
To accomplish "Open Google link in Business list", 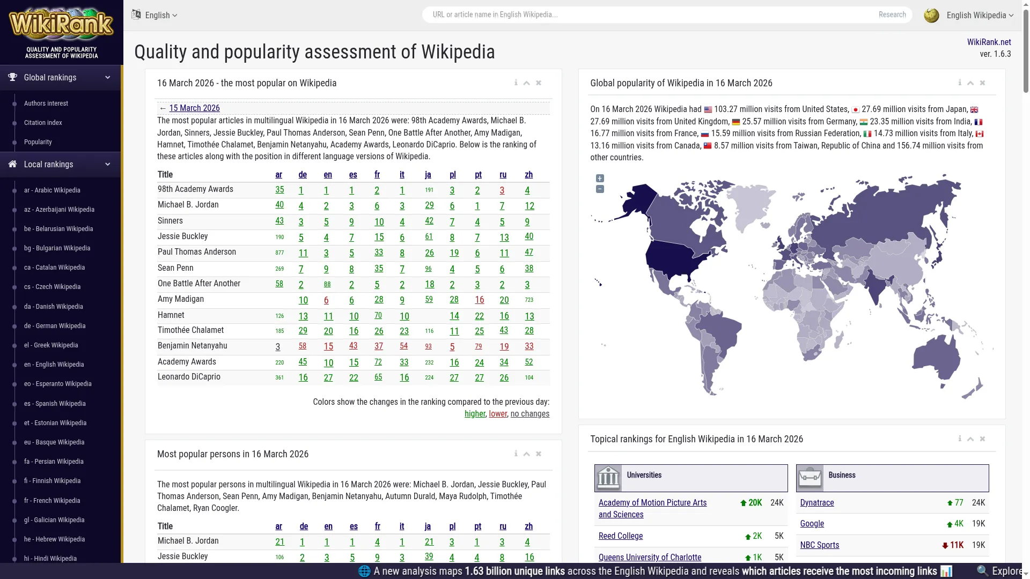I will [x=812, y=523].
